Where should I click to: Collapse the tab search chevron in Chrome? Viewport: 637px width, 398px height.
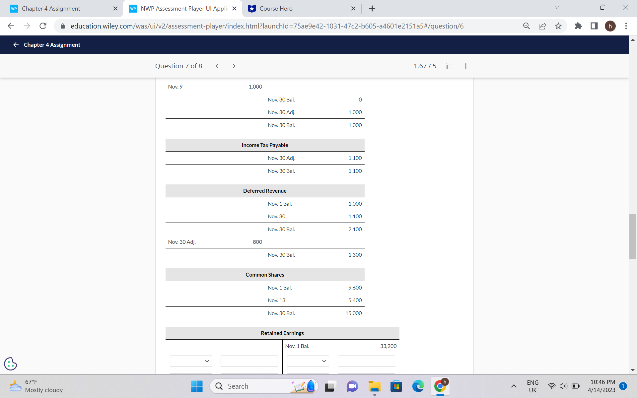click(x=557, y=7)
